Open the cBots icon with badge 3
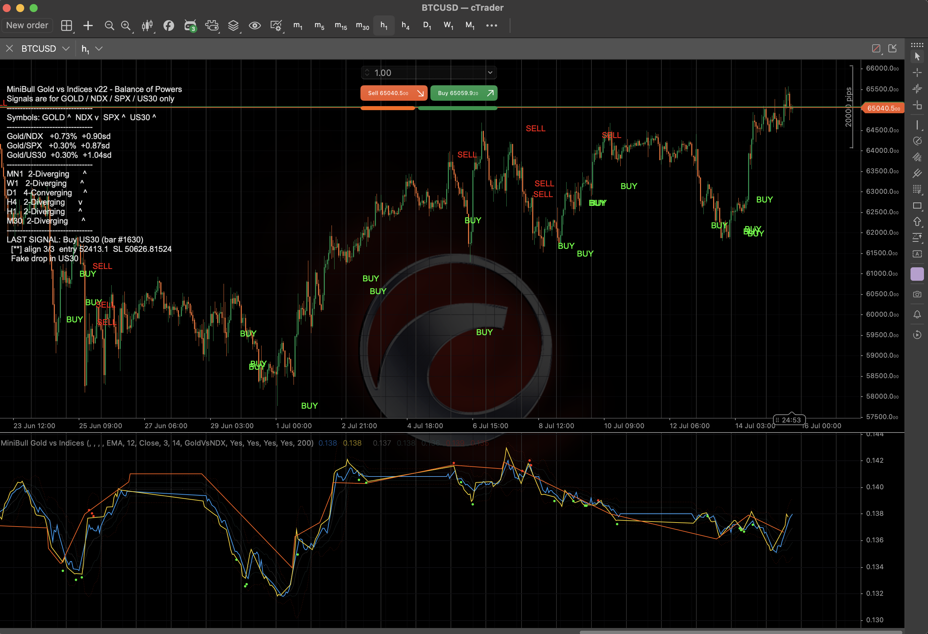The image size is (928, 634). [x=190, y=26]
